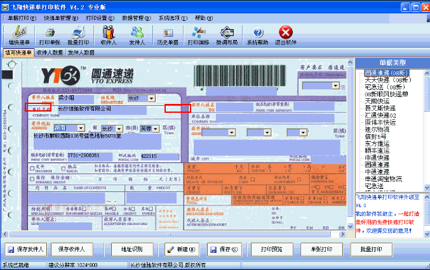Click the 地址识别 button
This screenshot has width=430, height=270.
pyautogui.click(x=132, y=249)
